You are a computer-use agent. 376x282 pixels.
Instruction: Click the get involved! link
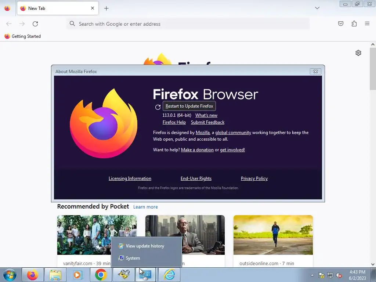[232, 150]
